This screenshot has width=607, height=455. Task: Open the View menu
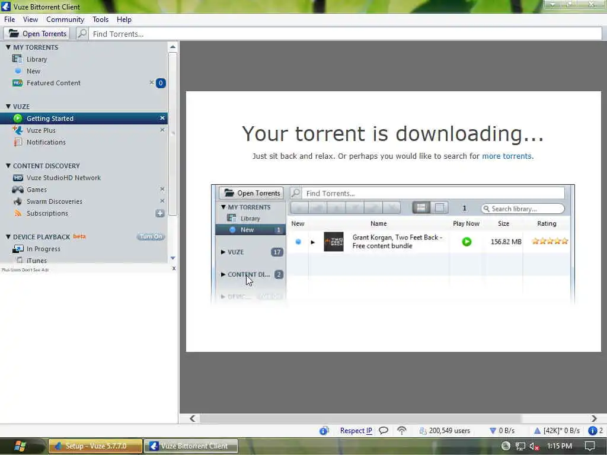(30, 20)
